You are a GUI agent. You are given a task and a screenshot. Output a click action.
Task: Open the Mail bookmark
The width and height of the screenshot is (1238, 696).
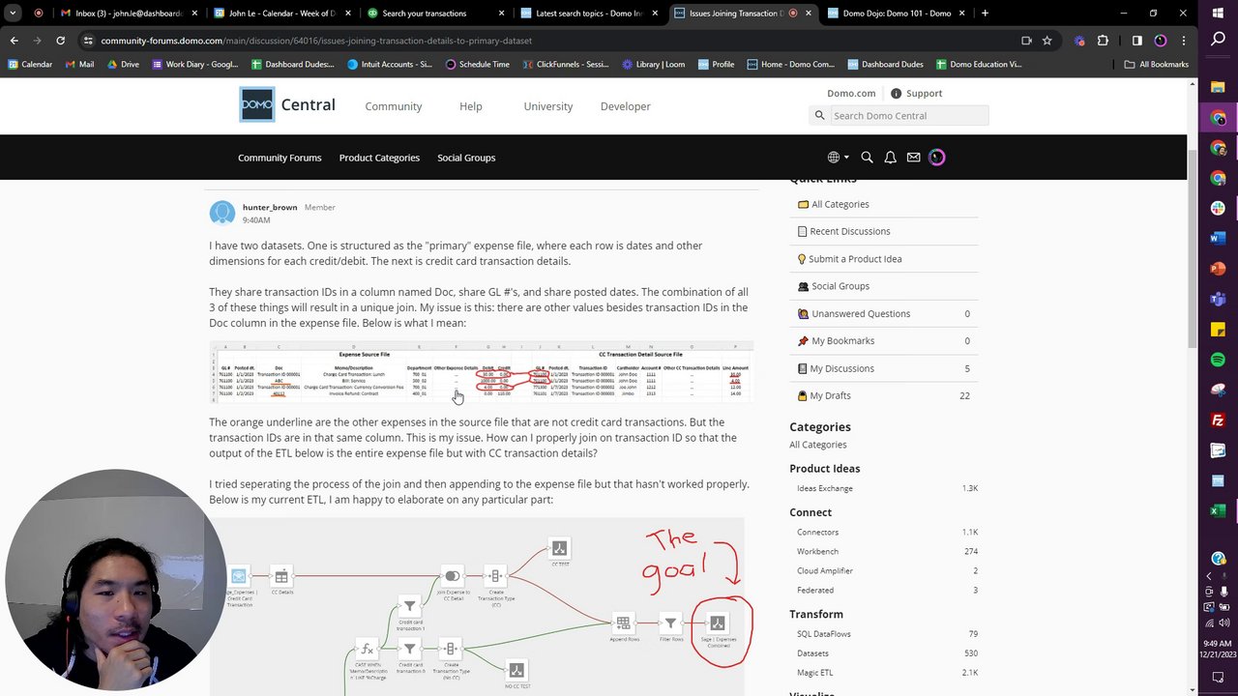(x=79, y=64)
